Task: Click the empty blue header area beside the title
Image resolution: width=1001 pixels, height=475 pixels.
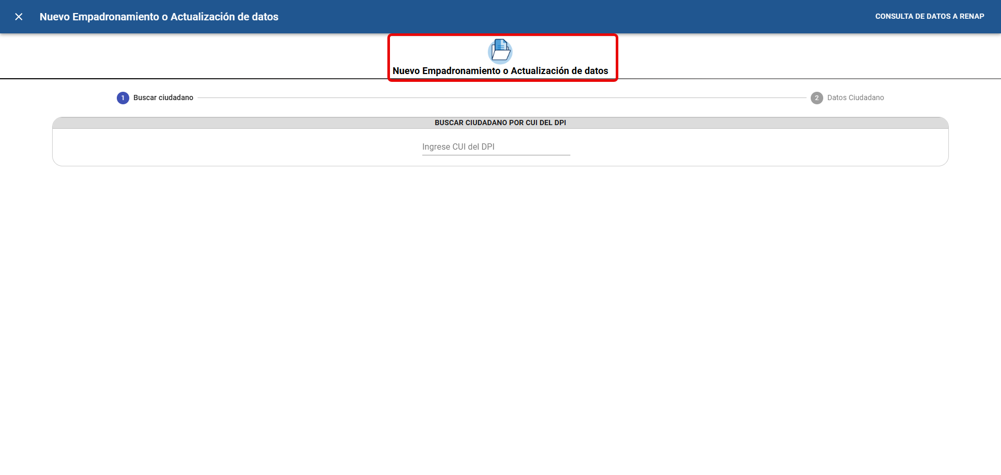Action: click(573, 17)
